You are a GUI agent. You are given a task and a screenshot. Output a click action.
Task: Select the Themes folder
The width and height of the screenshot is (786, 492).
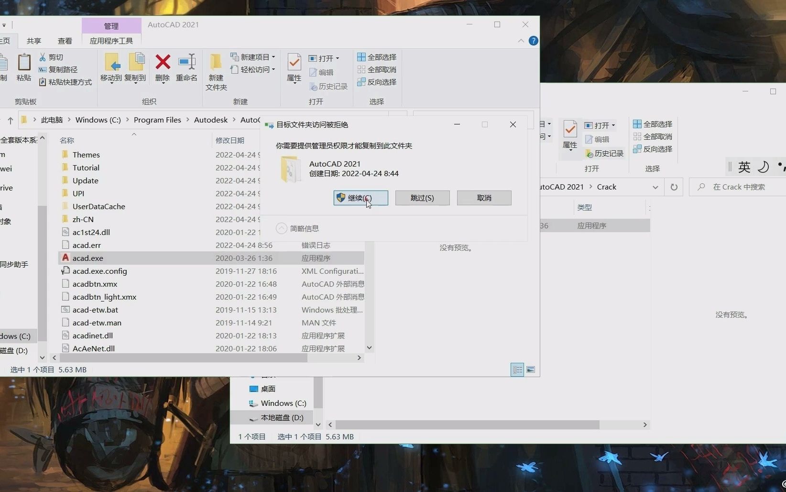pyautogui.click(x=86, y=155)
